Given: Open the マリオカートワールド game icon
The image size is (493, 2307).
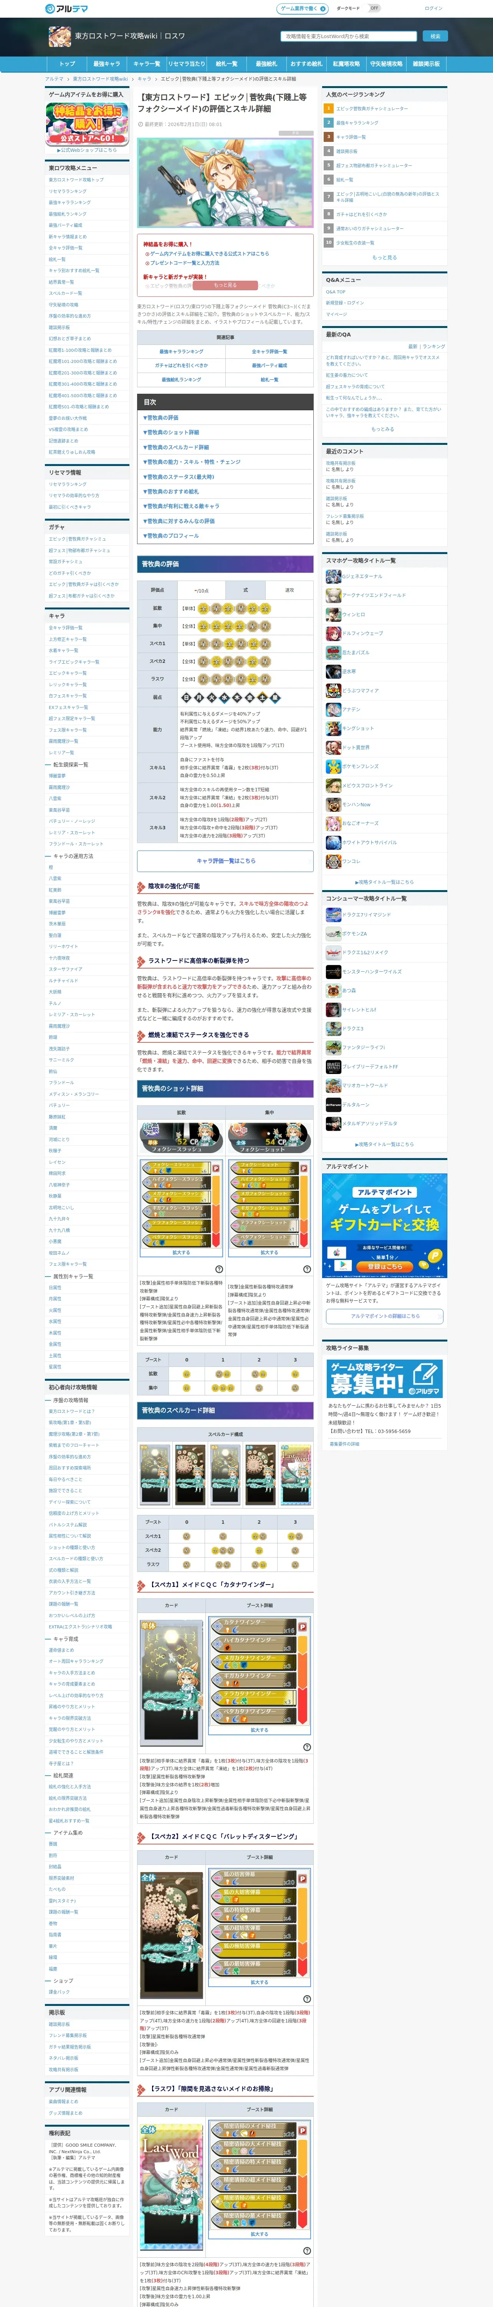Looking at the screenshot, I should [333, 1085].
